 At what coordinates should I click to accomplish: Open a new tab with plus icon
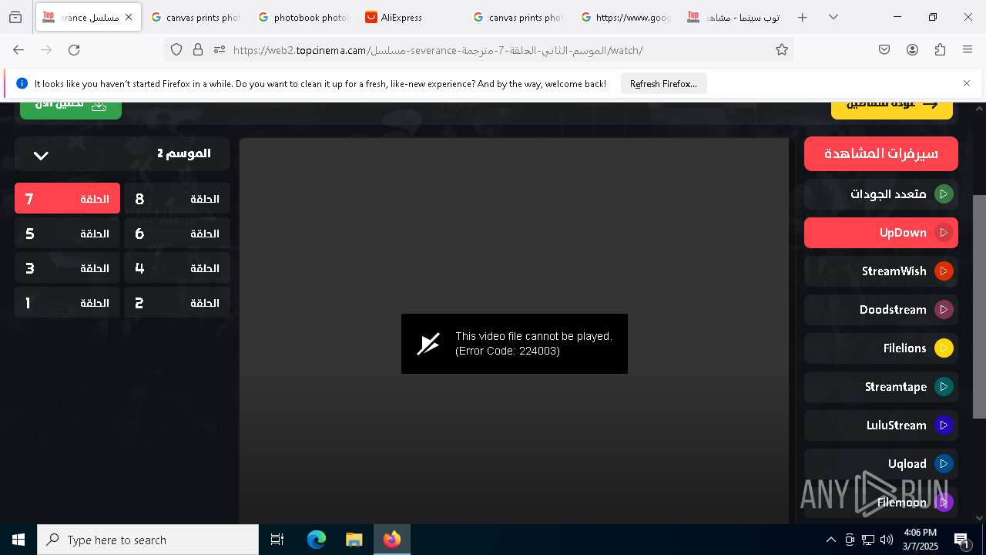[x=802, y=17]
